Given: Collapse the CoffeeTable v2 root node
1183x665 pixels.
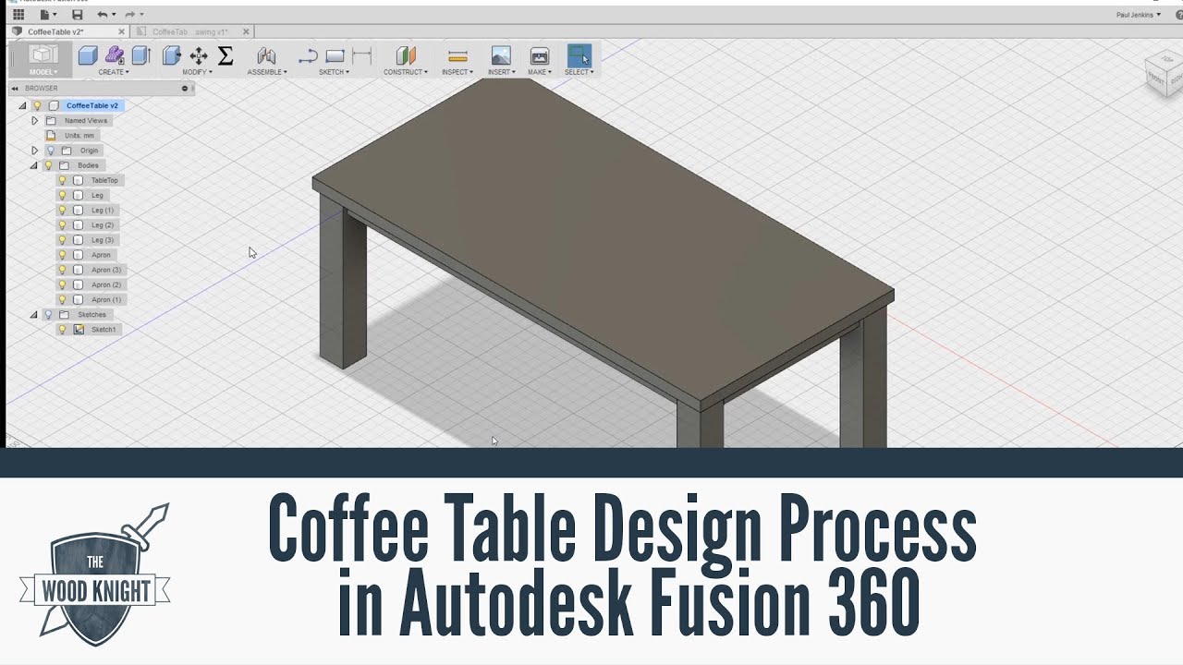Looking at the screenshot, I should pos(22,106).
